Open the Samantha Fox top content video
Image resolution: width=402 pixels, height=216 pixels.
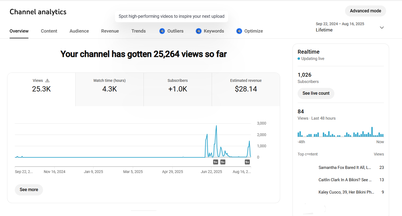[345, 168]
